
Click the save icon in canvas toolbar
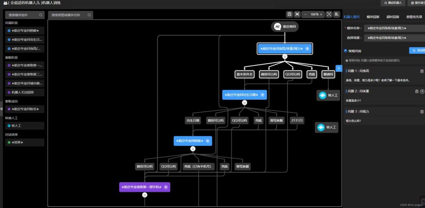coord(289,14)
